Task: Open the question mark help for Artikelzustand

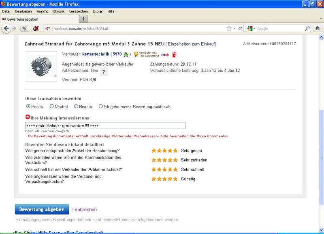Action: tap(104, 72)
